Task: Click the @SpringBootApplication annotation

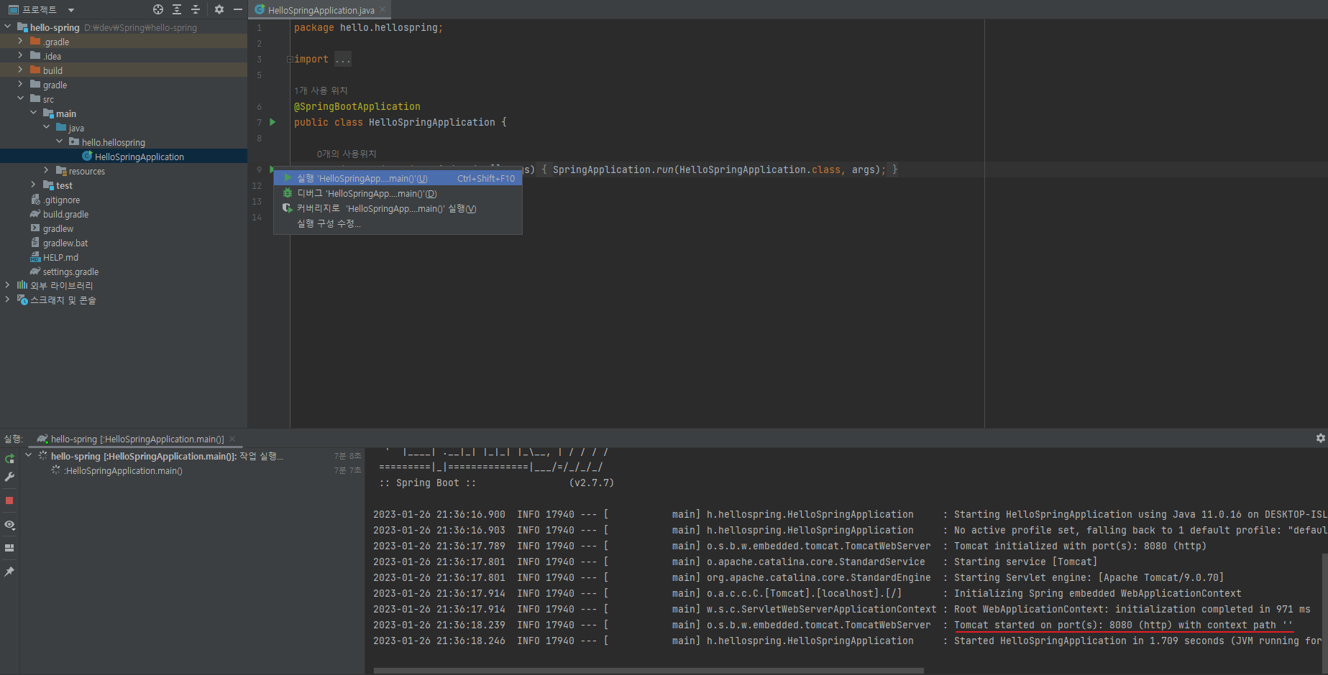Action: click(x=357, y=106)
